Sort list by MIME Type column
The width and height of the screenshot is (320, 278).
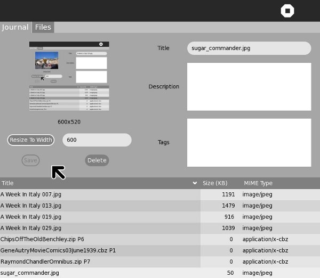coord(258,183)
